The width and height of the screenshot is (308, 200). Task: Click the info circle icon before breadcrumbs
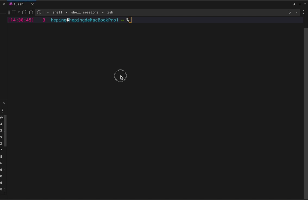click(x=39, y=12)
